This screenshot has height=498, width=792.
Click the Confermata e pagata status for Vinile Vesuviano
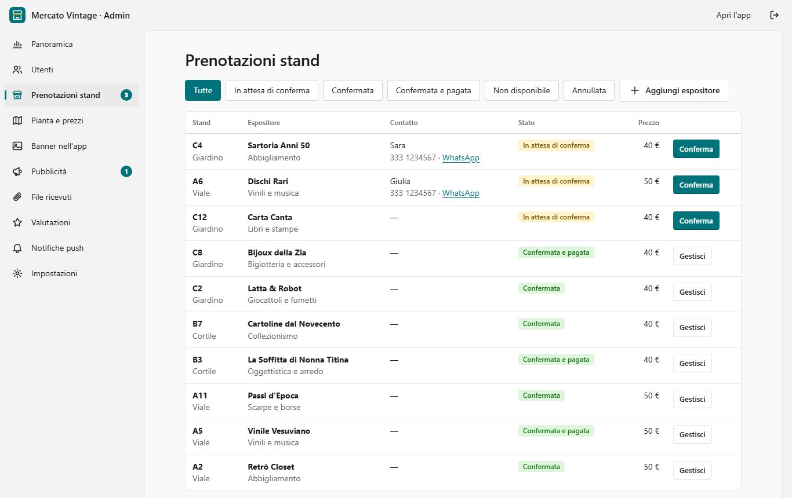(556, 431)
